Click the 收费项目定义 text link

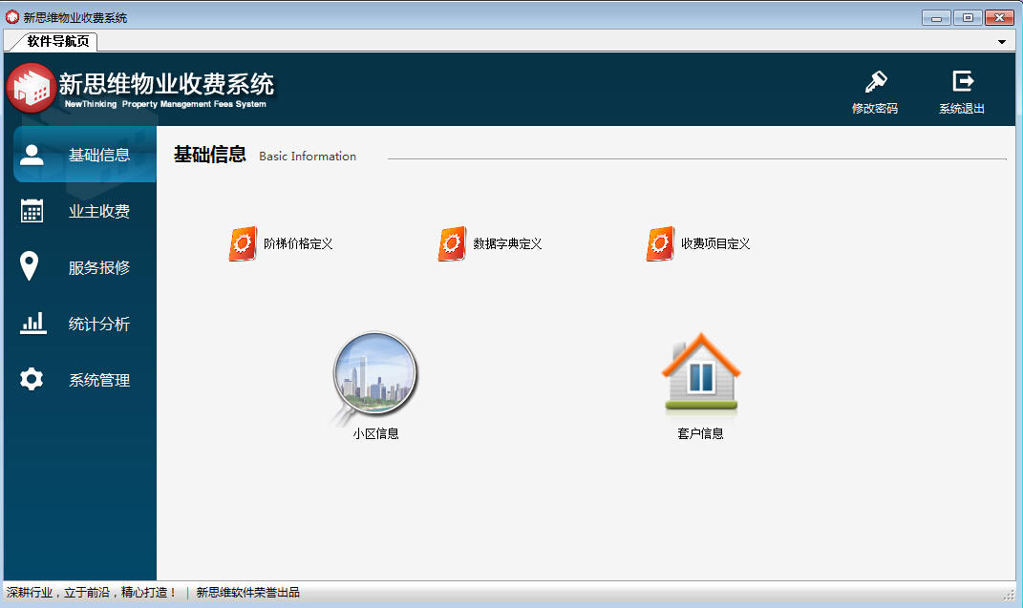click(715, 243)
